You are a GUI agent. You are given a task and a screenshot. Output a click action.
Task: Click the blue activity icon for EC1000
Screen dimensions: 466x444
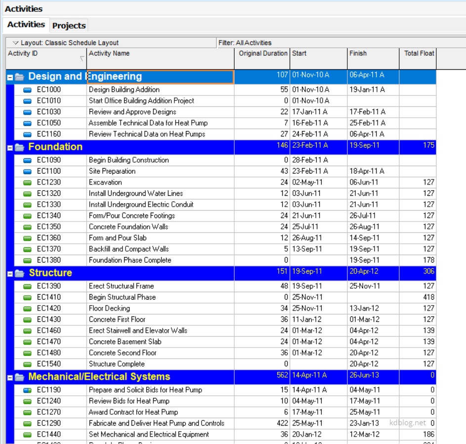click(x=27, y=90)
